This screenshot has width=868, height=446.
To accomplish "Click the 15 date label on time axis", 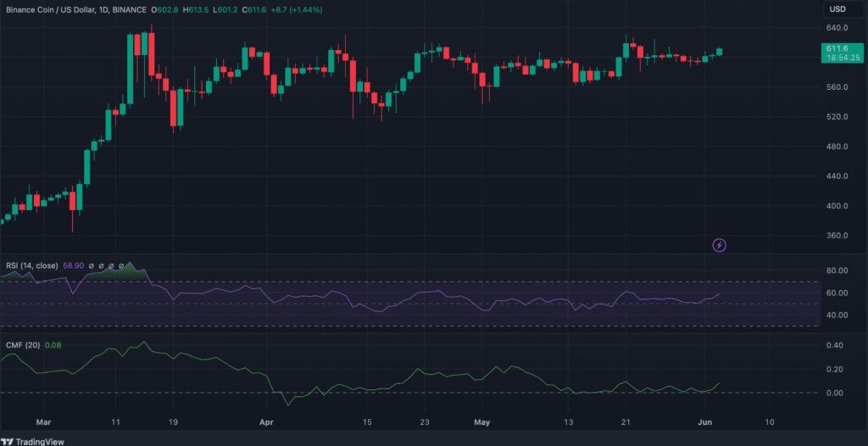I will (366, 422).
